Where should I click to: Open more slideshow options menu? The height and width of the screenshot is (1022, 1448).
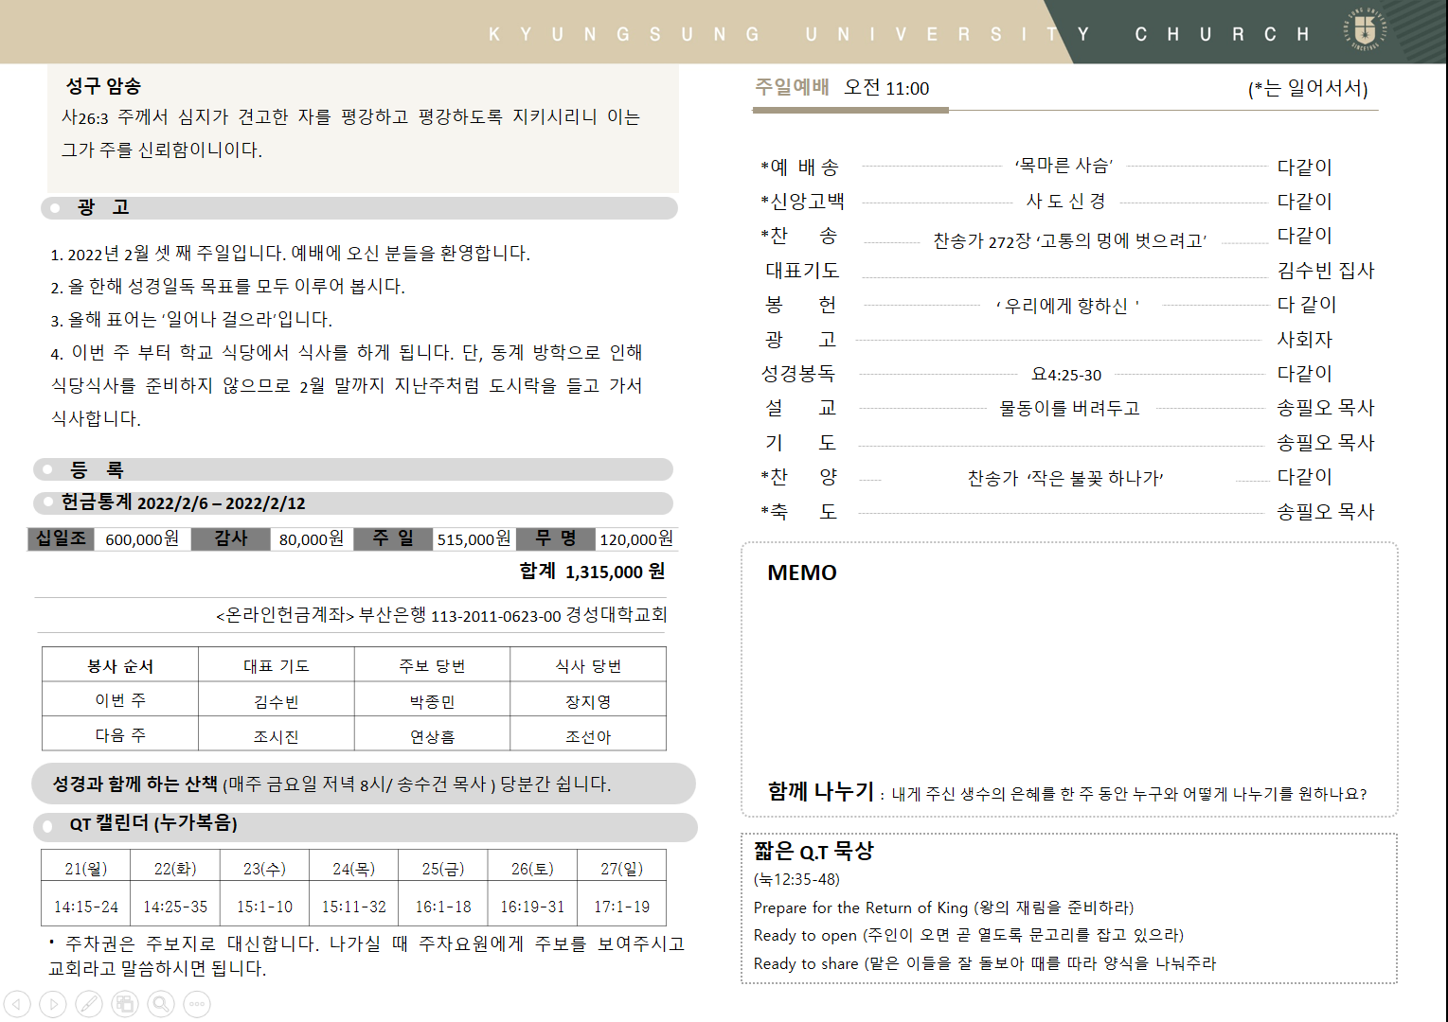197,1004
